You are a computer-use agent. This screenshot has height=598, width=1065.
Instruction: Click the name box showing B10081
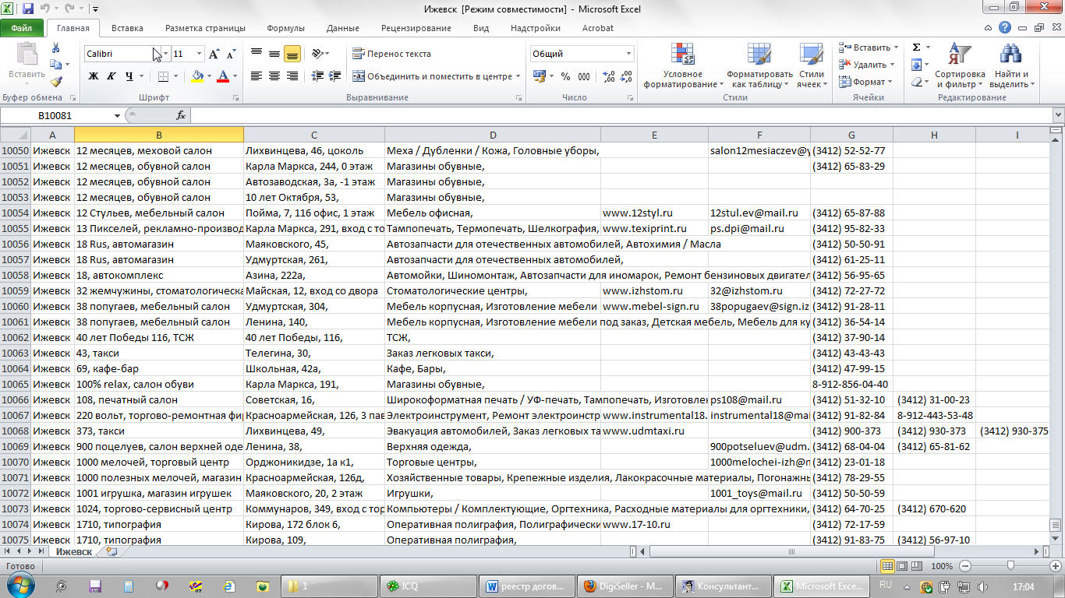[x=56, y=115]
